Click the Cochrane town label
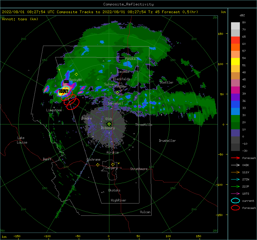This screenshot has height=240, width=257. (x=93, y=160)
